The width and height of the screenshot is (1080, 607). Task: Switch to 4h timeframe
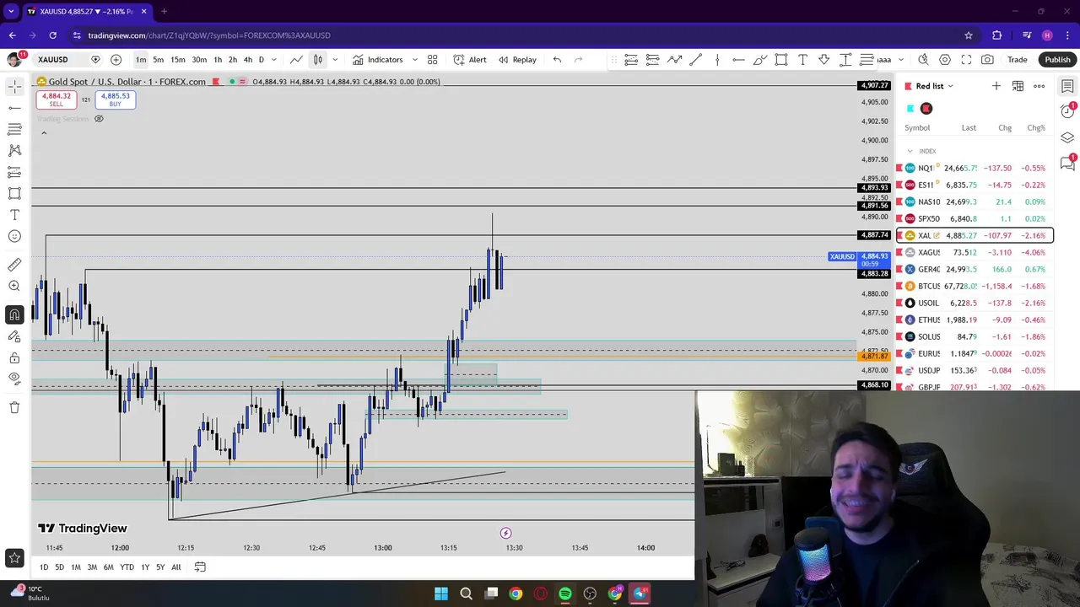tap(248, 60)
